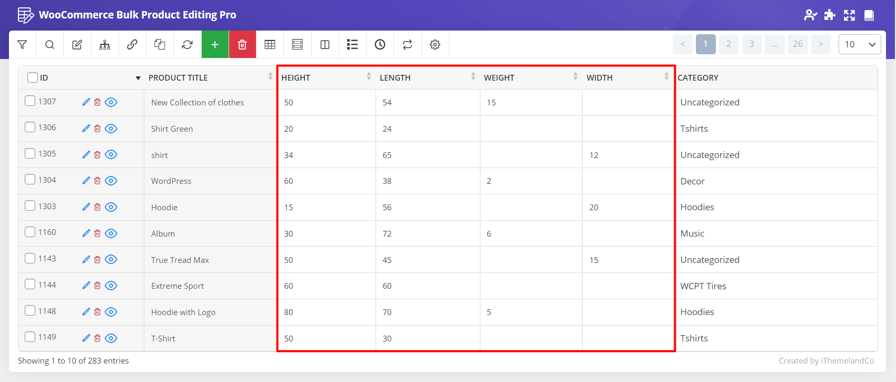Click the True Tread Max title cell
Viewport: 896px width, 382px height.
click(210, 260)
